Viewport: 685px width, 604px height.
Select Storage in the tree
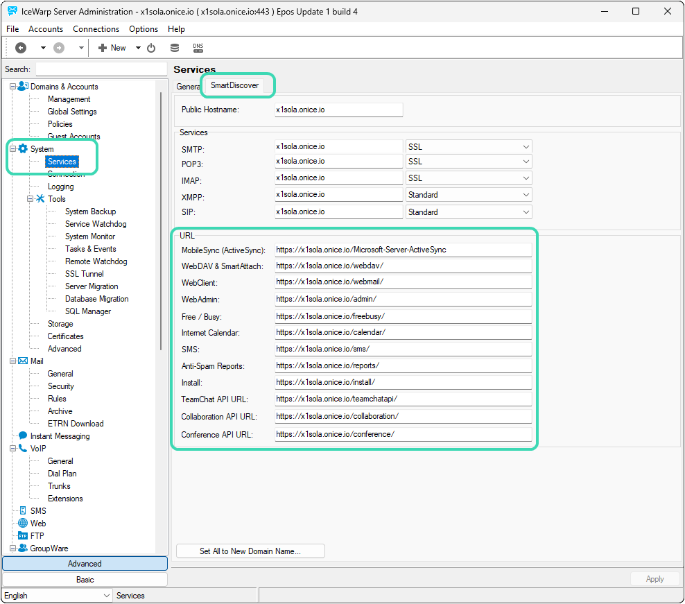(60, 324)
